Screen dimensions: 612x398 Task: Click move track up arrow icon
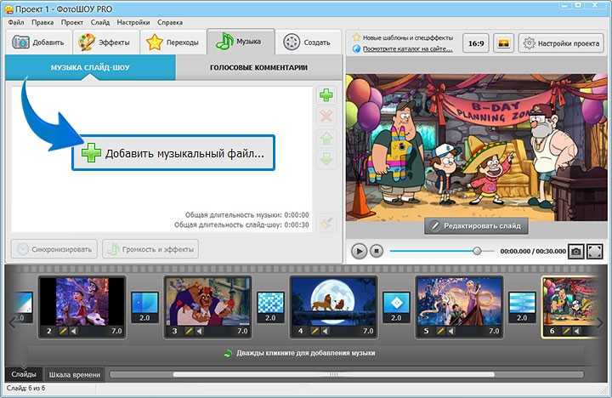click(326, 138)
